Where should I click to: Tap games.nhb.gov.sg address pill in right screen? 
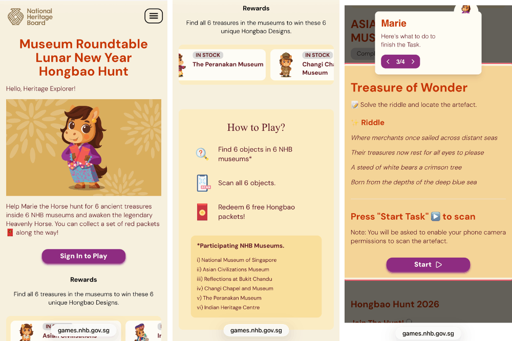point(428,333)
